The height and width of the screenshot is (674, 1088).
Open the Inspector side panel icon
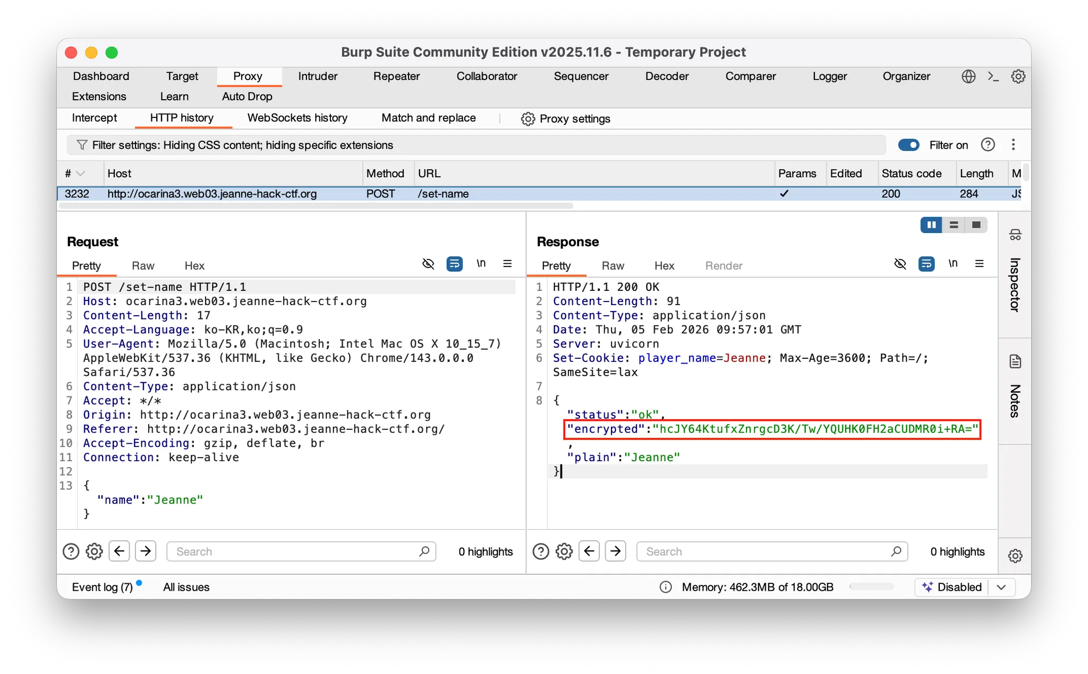[1015, 235]
